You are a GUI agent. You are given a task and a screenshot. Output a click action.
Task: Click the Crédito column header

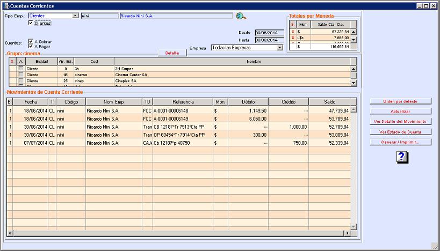point(288,102)
